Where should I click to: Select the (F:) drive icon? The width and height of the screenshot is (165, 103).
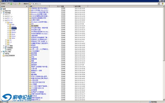click(6, 21)
